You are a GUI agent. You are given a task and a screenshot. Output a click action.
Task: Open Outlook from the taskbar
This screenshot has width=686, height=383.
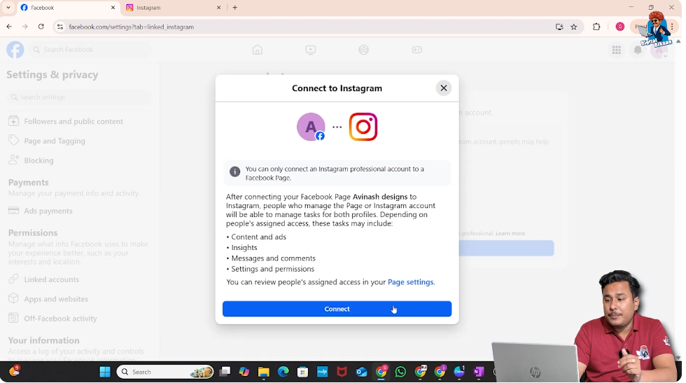pos(361,372)
